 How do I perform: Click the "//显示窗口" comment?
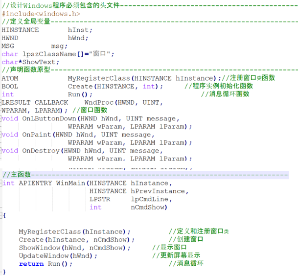[169, 247]
